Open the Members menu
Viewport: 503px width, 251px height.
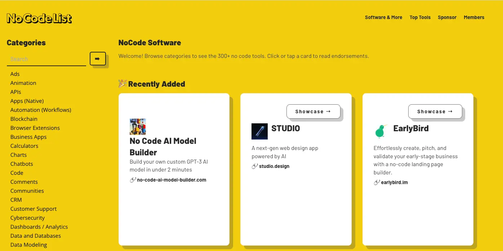[x=474, y=17]
